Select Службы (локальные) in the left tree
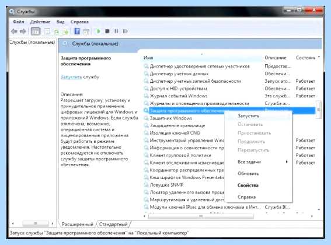This screenshot has width=331, height=245. (x=32, y=42)
